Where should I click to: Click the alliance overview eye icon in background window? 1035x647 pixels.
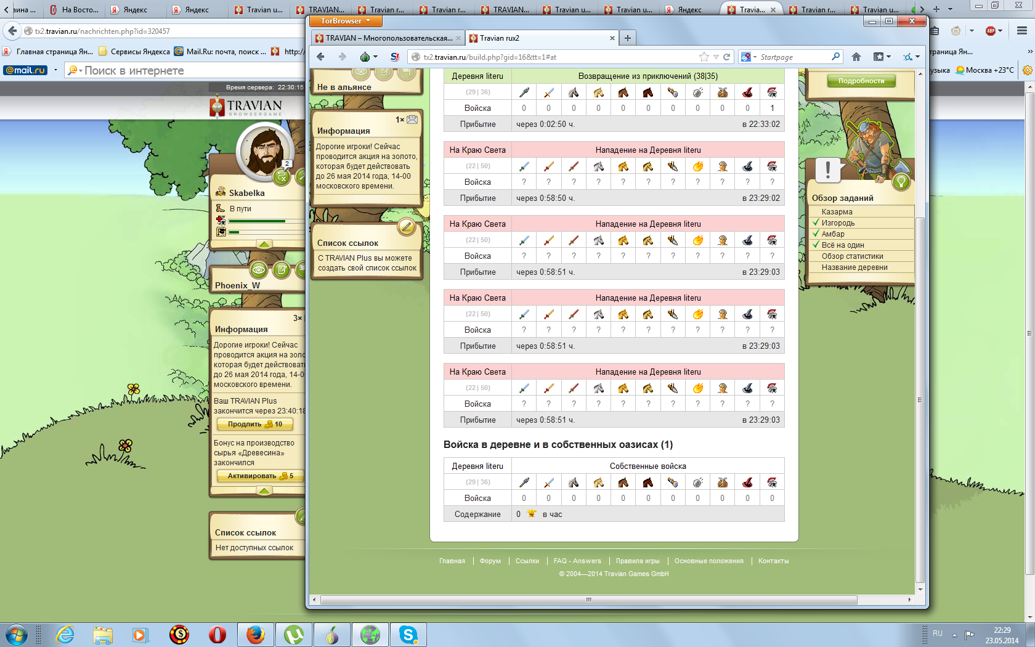pyautogui.click(x=259, y=270)
